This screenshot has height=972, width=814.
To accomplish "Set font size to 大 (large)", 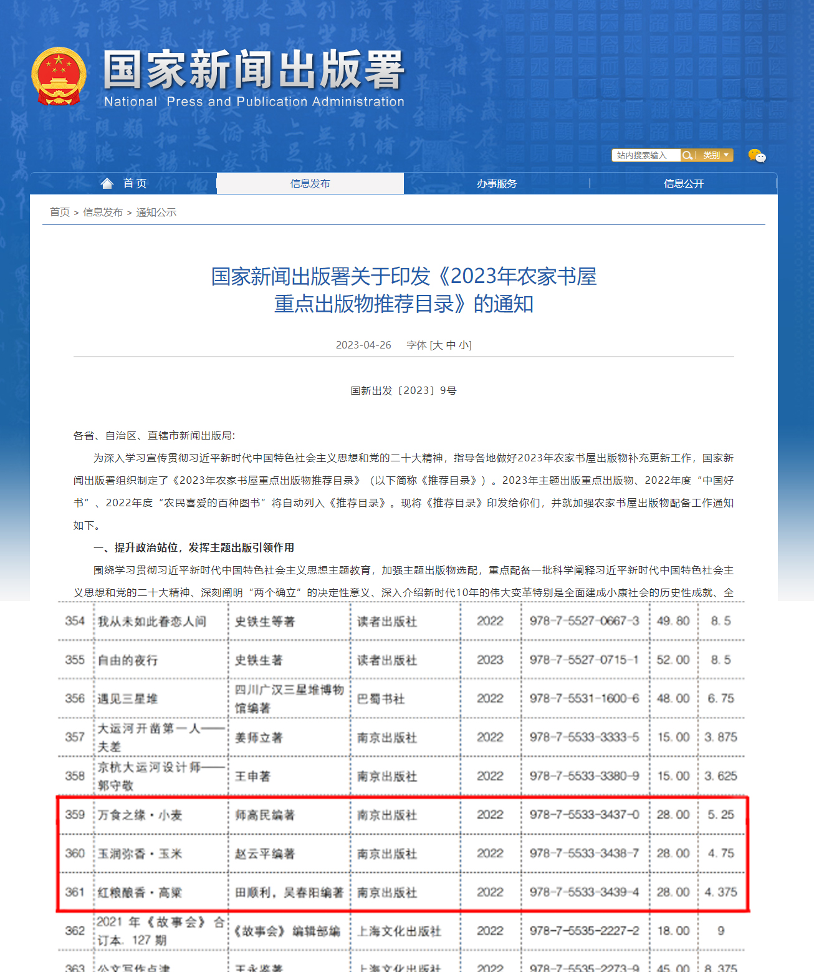I will 437,345.
